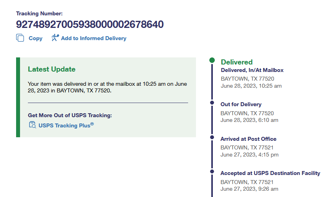Screen dimensions: 333x197
Task: Open the USPS Tracking Plus link
Action: (66, 126)
